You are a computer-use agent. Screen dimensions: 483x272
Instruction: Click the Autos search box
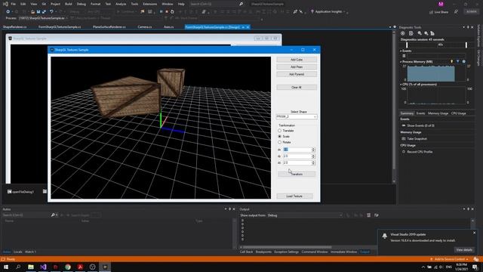[x=26, y=215]
